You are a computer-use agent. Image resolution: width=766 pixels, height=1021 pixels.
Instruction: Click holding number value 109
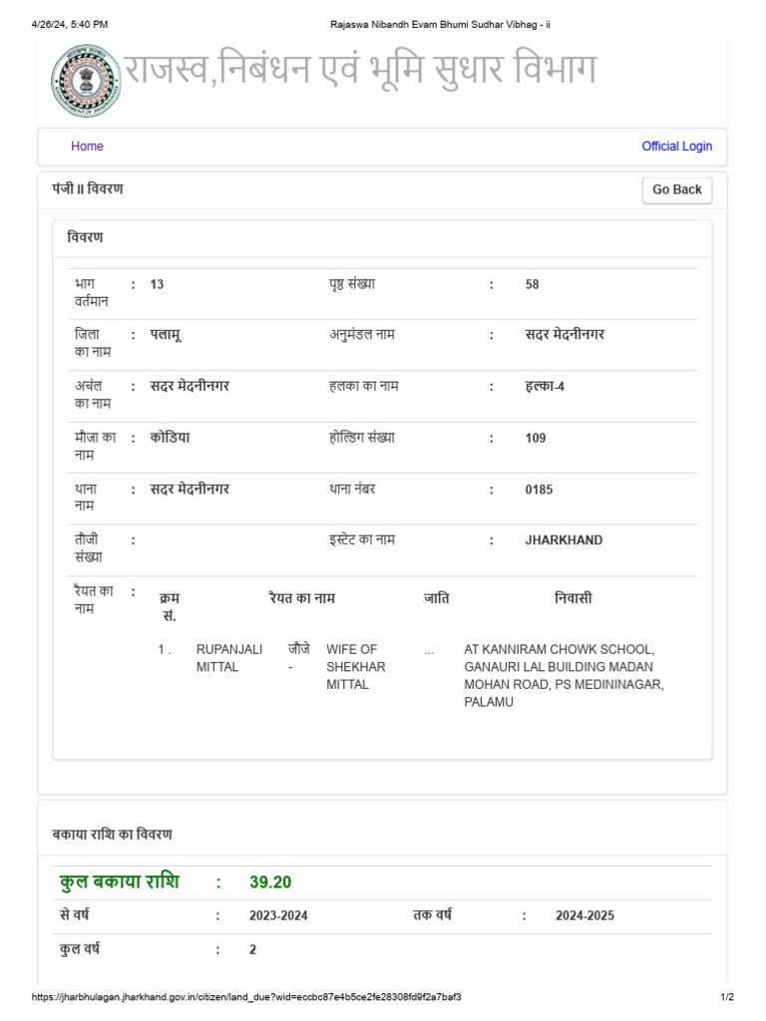click(536, 438)
